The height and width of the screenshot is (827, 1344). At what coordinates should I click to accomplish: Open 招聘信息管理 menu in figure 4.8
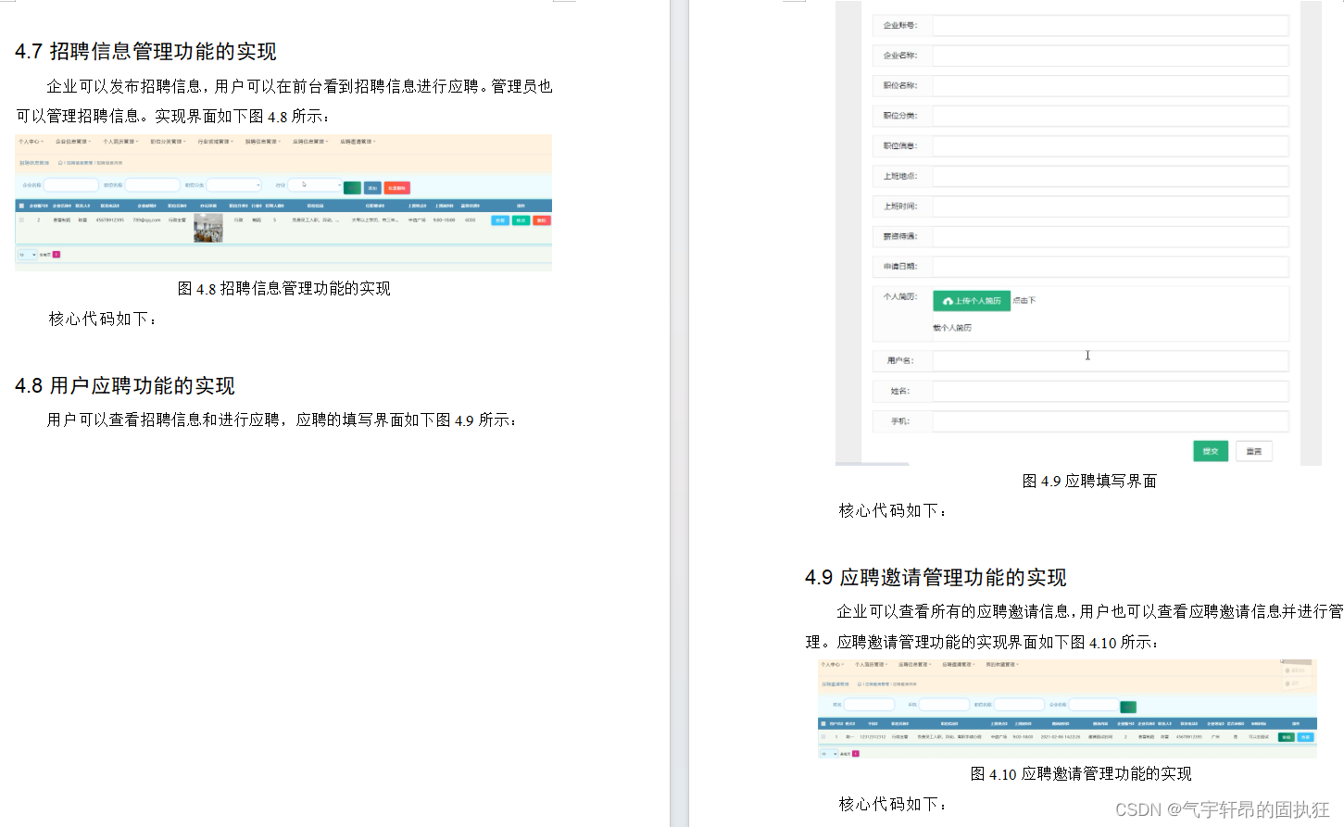coord(263,142)
